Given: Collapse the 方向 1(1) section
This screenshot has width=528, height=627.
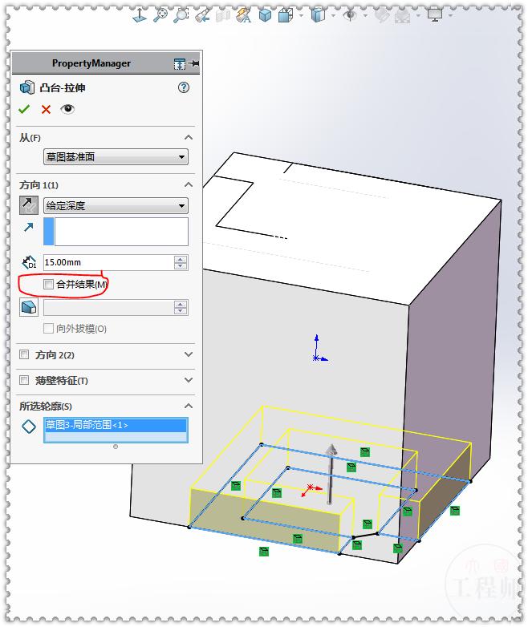Looking at the screenshot, I should pos(189,184).
